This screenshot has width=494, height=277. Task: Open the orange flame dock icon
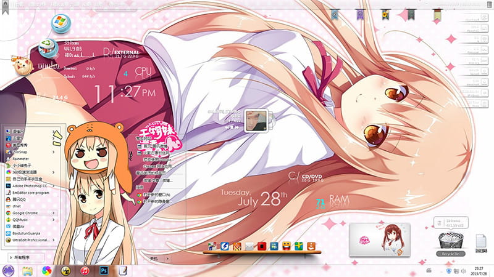point(237,246)
